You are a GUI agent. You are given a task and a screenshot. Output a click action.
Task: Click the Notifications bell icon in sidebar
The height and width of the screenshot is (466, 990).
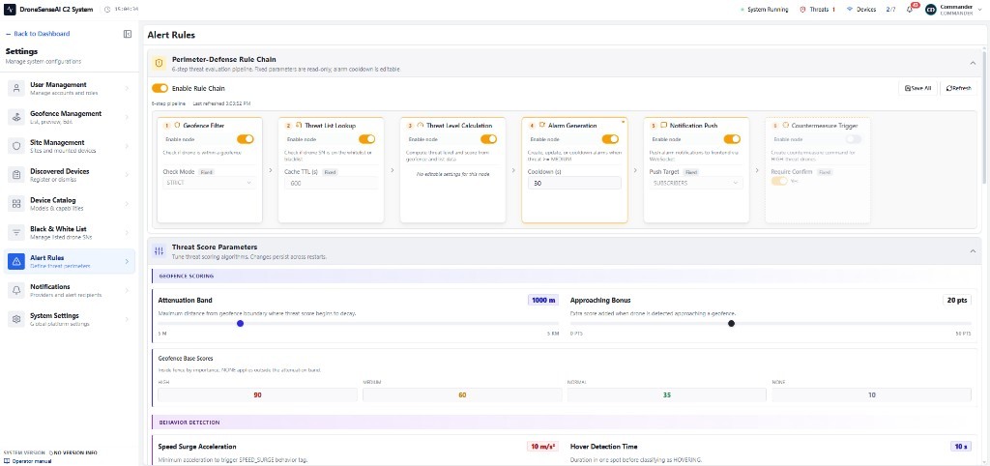click(16, 290)
